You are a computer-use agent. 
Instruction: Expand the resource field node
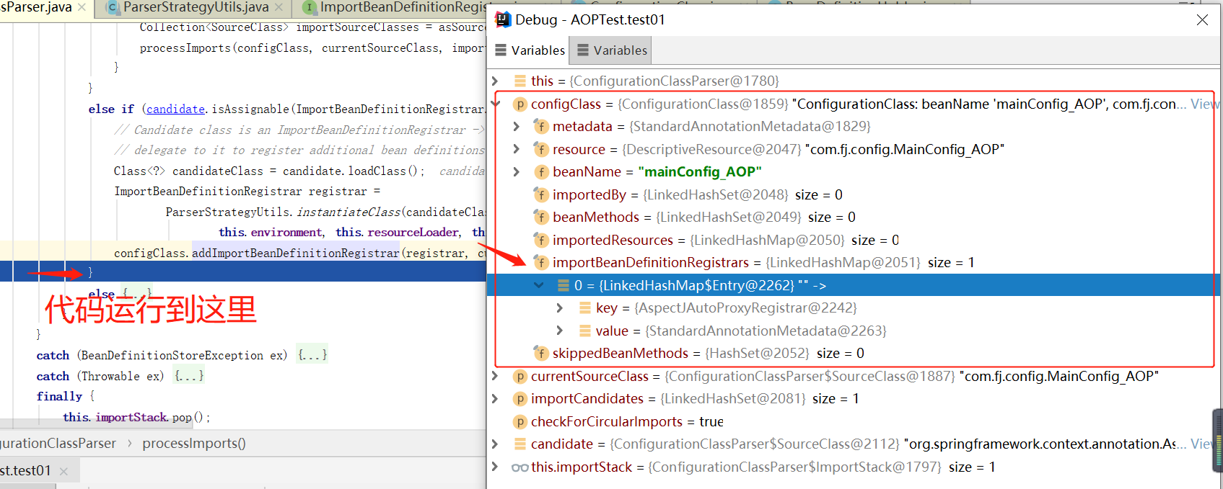click(x=517, y=149)
